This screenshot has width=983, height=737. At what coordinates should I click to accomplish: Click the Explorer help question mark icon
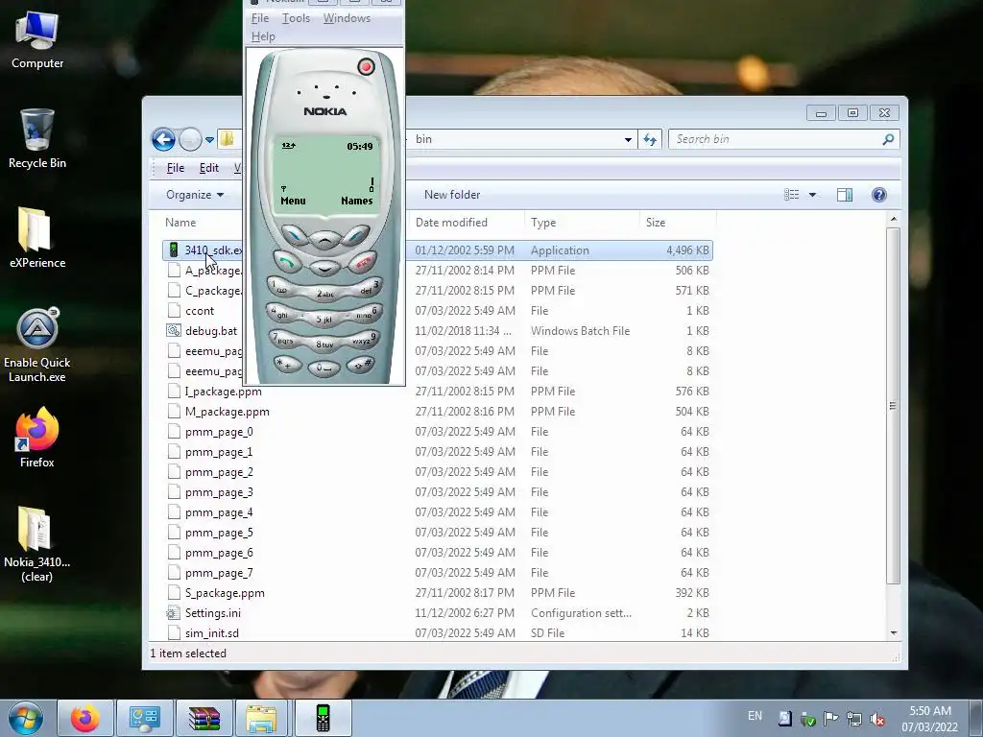pyautogui.click(x=879, y=195)
